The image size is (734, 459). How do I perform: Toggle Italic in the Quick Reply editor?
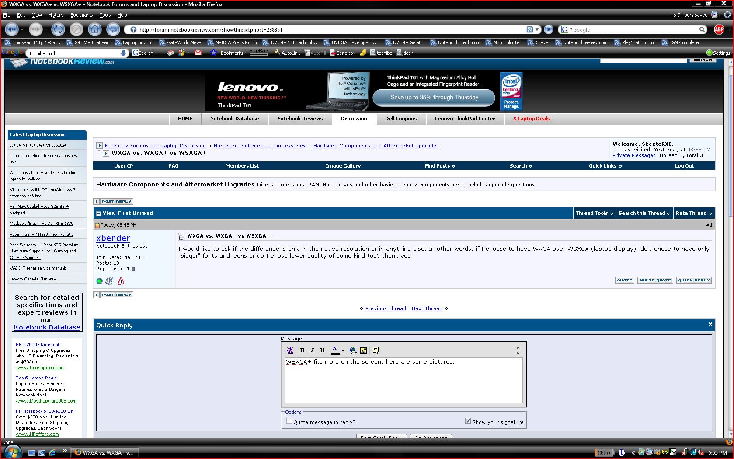312,350
